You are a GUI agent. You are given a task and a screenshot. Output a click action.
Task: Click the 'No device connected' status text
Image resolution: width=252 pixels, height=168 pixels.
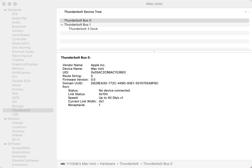coord(114,90)
